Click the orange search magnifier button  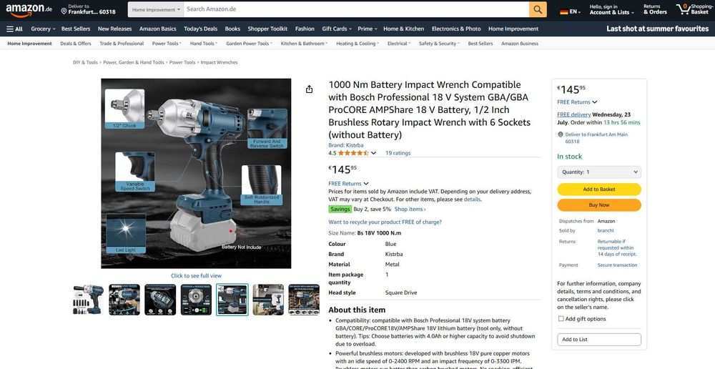point(538,9)
